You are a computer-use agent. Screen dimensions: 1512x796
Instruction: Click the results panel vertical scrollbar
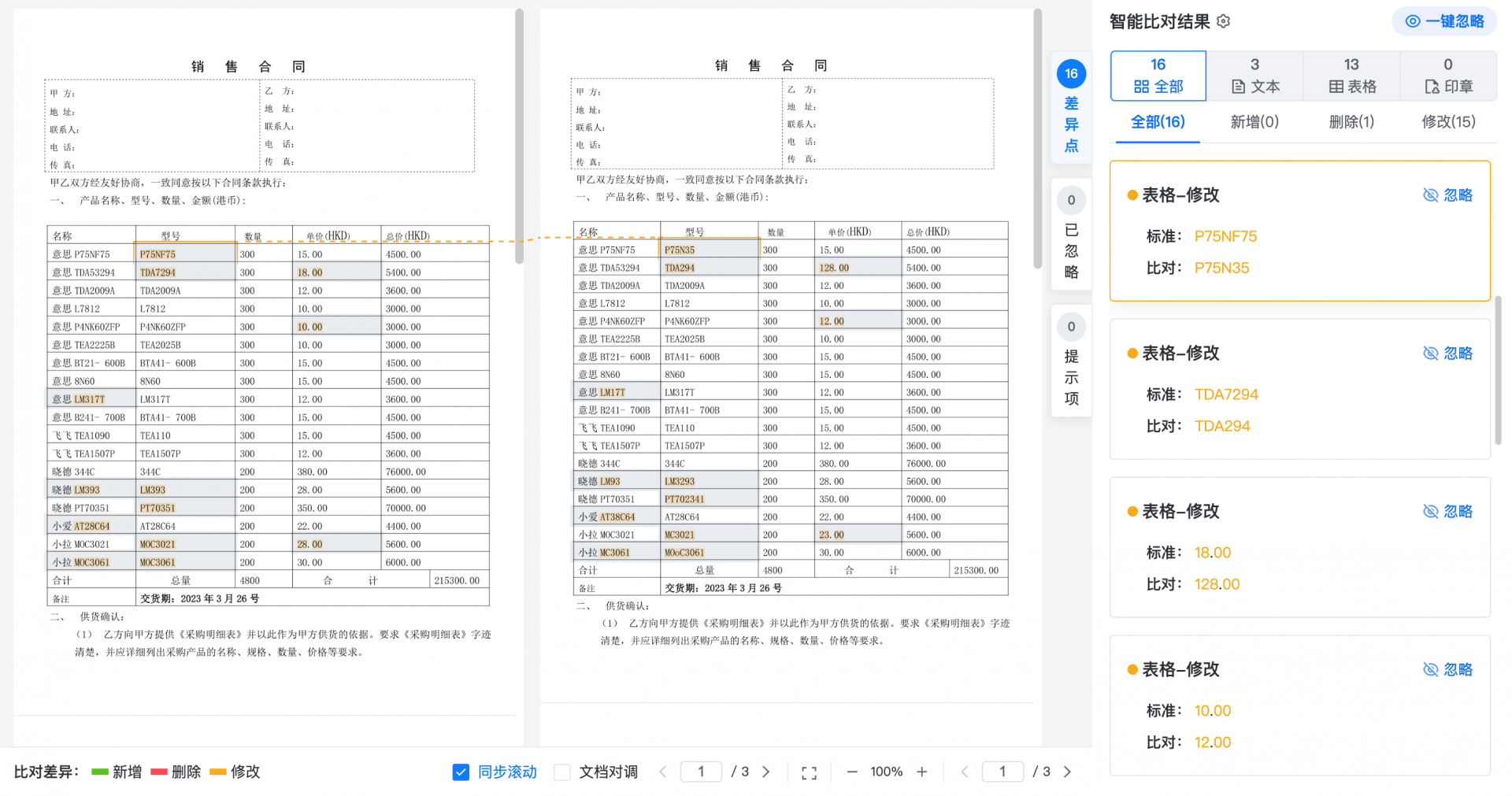click(1498, 370)
